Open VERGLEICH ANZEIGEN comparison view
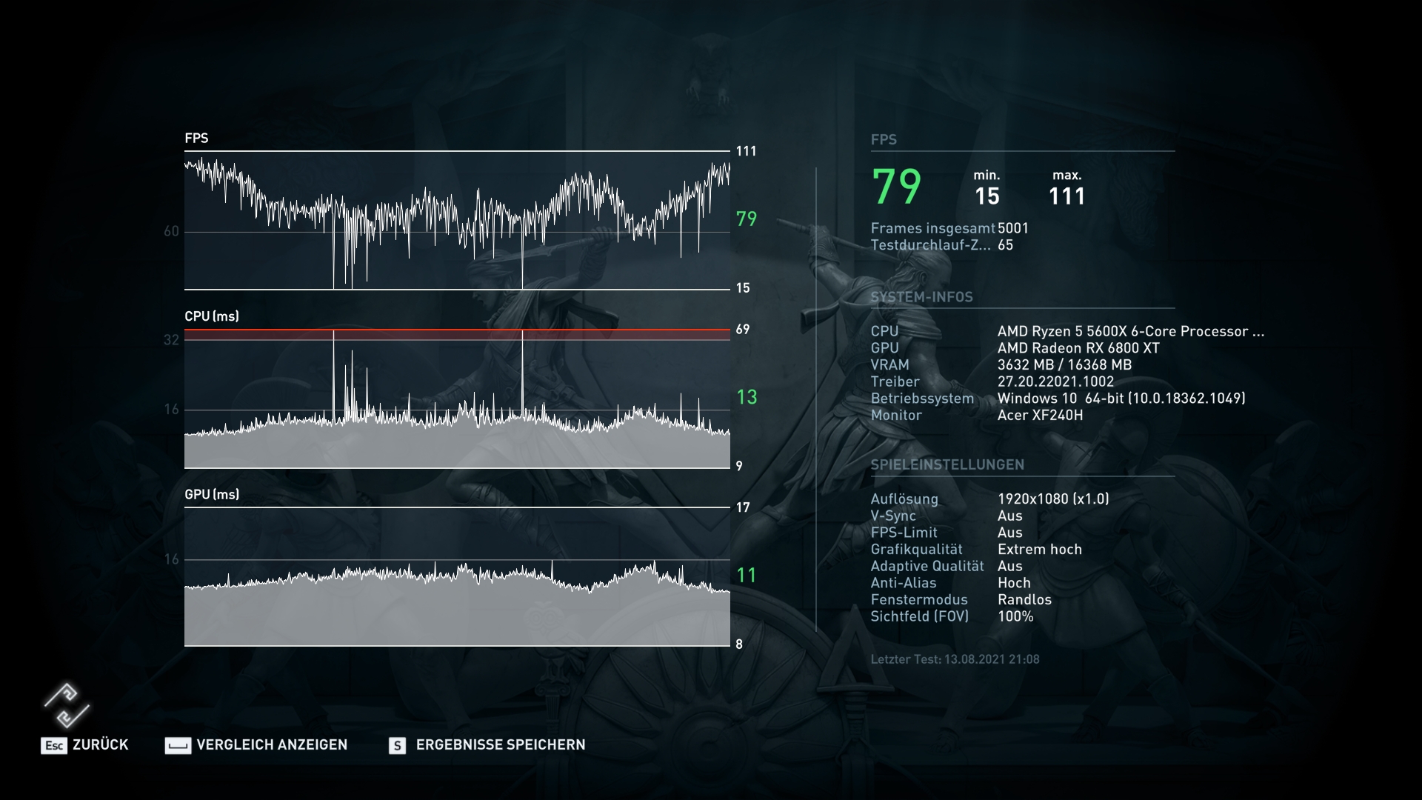Viewport: 1422px width, 800px height. [x=272, y=744]
